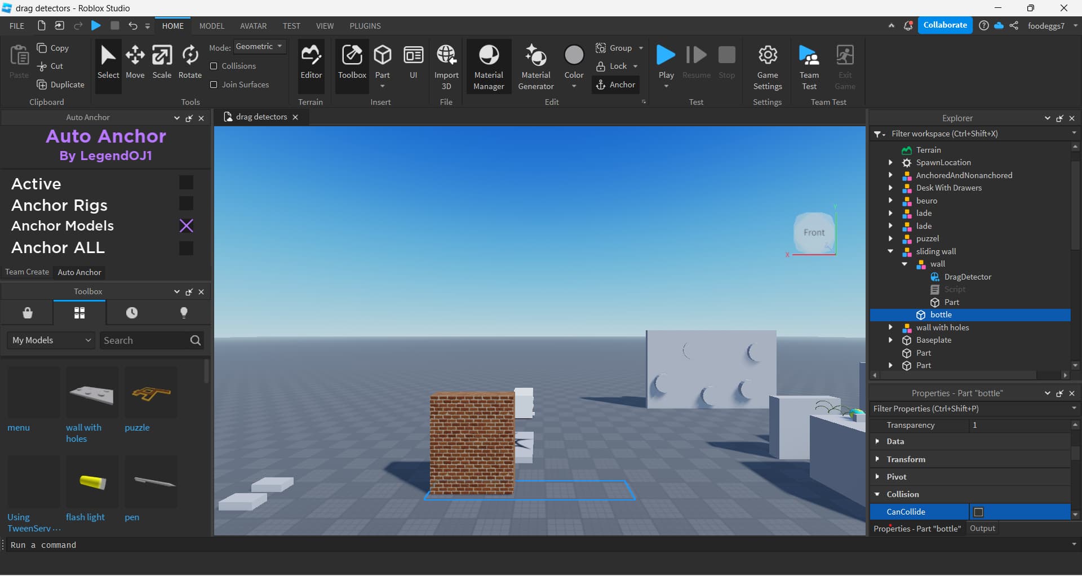Switch to the PLUGINS ribbon tab

pyautogui.click(x=365, y=26)
